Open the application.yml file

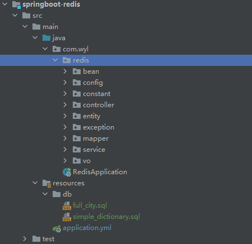pos(87,228)
